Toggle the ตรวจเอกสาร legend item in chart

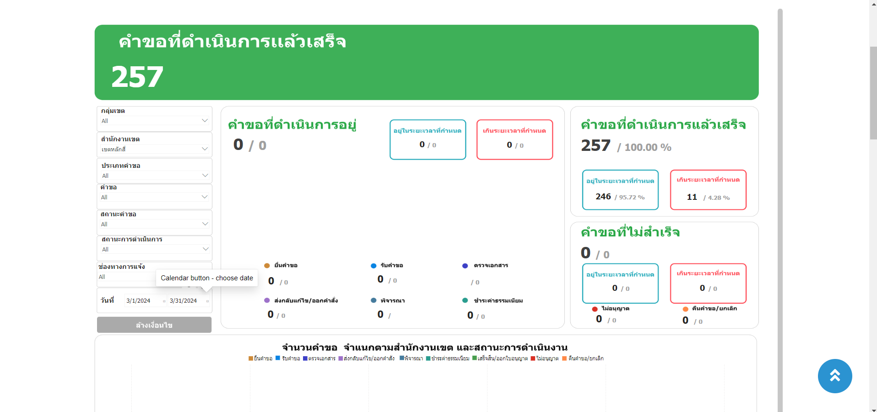pos(321,358)
